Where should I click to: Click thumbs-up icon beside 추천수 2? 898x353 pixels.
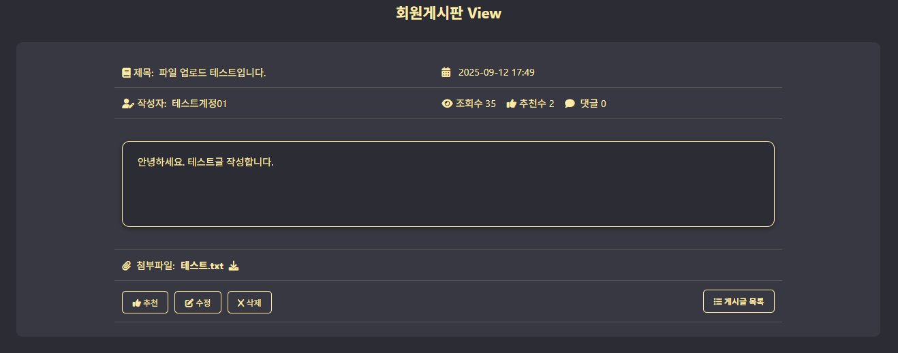point(511,104)
